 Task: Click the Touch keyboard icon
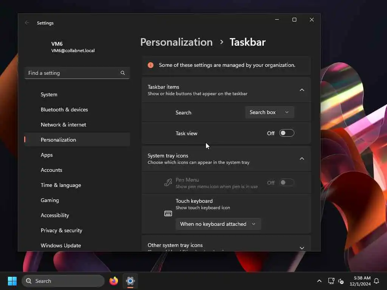coord(168,213)
